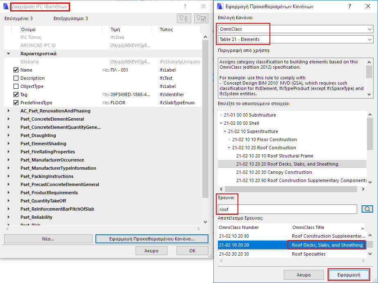Click help question mark in rules dialog
This screenshot has width=378, height=283.
point(350,6)
